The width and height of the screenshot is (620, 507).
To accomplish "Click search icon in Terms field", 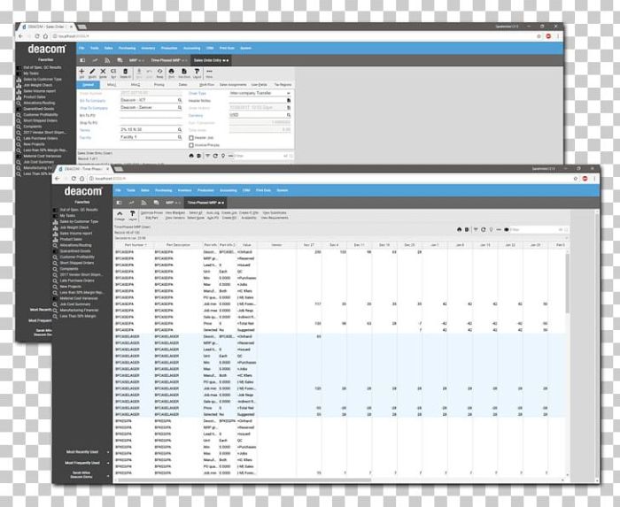I will (x=180, y=129).
